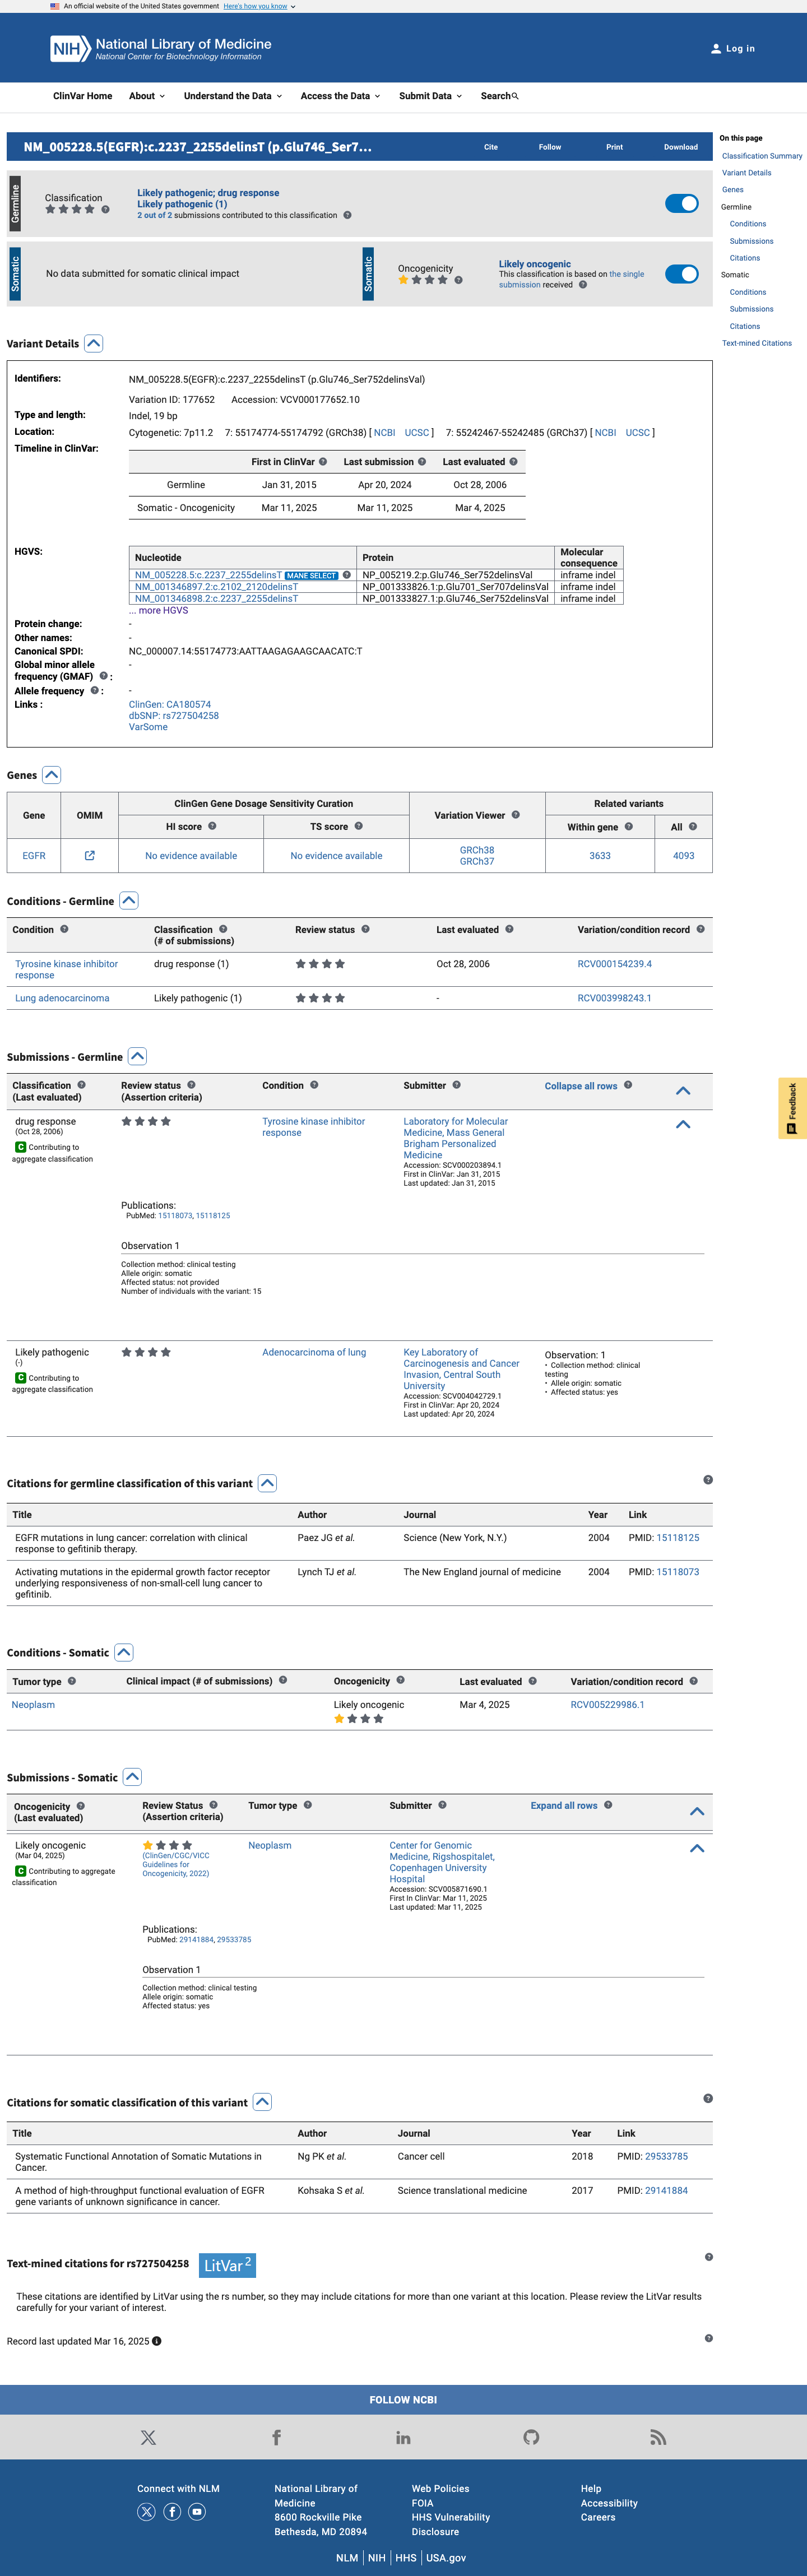This screenshot has width=807, height=2576.
Task: Open VarSome link
Action: click(148, 727)
